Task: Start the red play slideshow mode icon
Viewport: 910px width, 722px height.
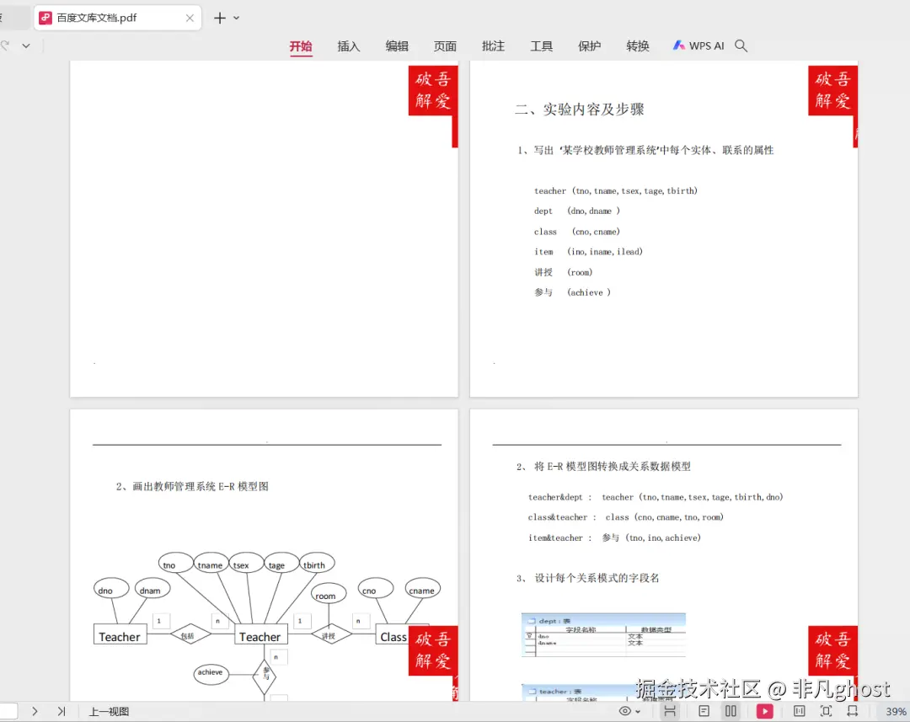Action: coord(764,711)
